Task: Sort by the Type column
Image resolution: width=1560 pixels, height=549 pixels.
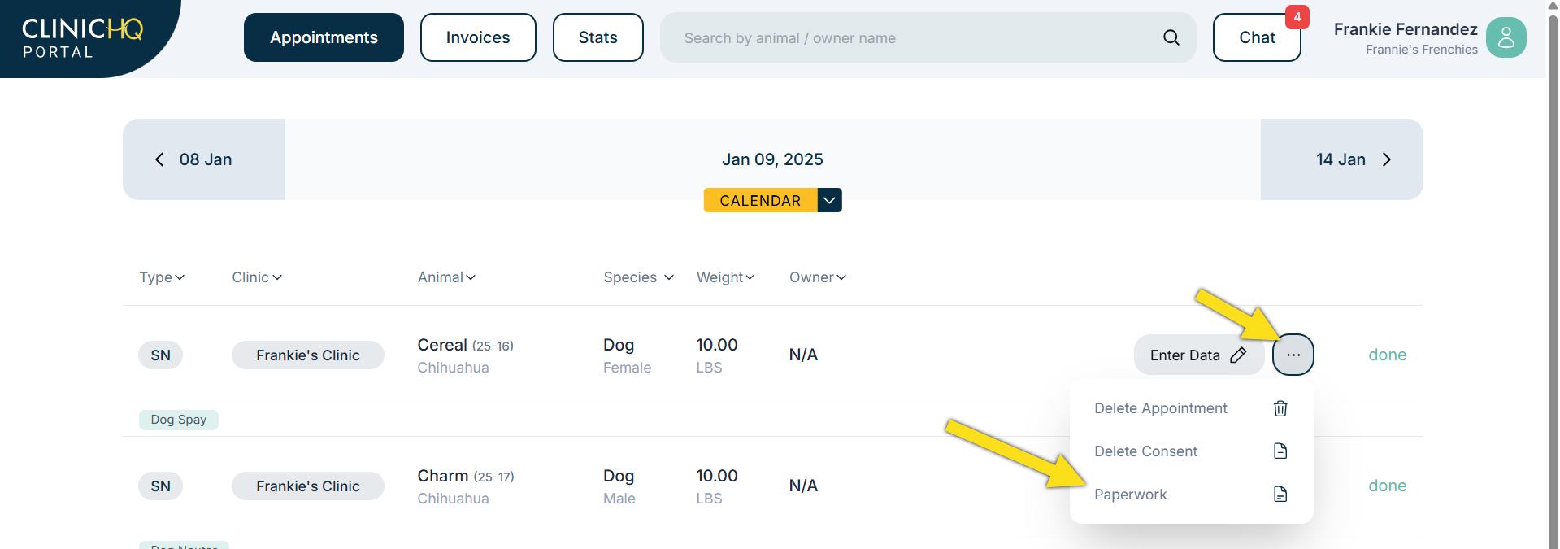Action: click(162, 277)
